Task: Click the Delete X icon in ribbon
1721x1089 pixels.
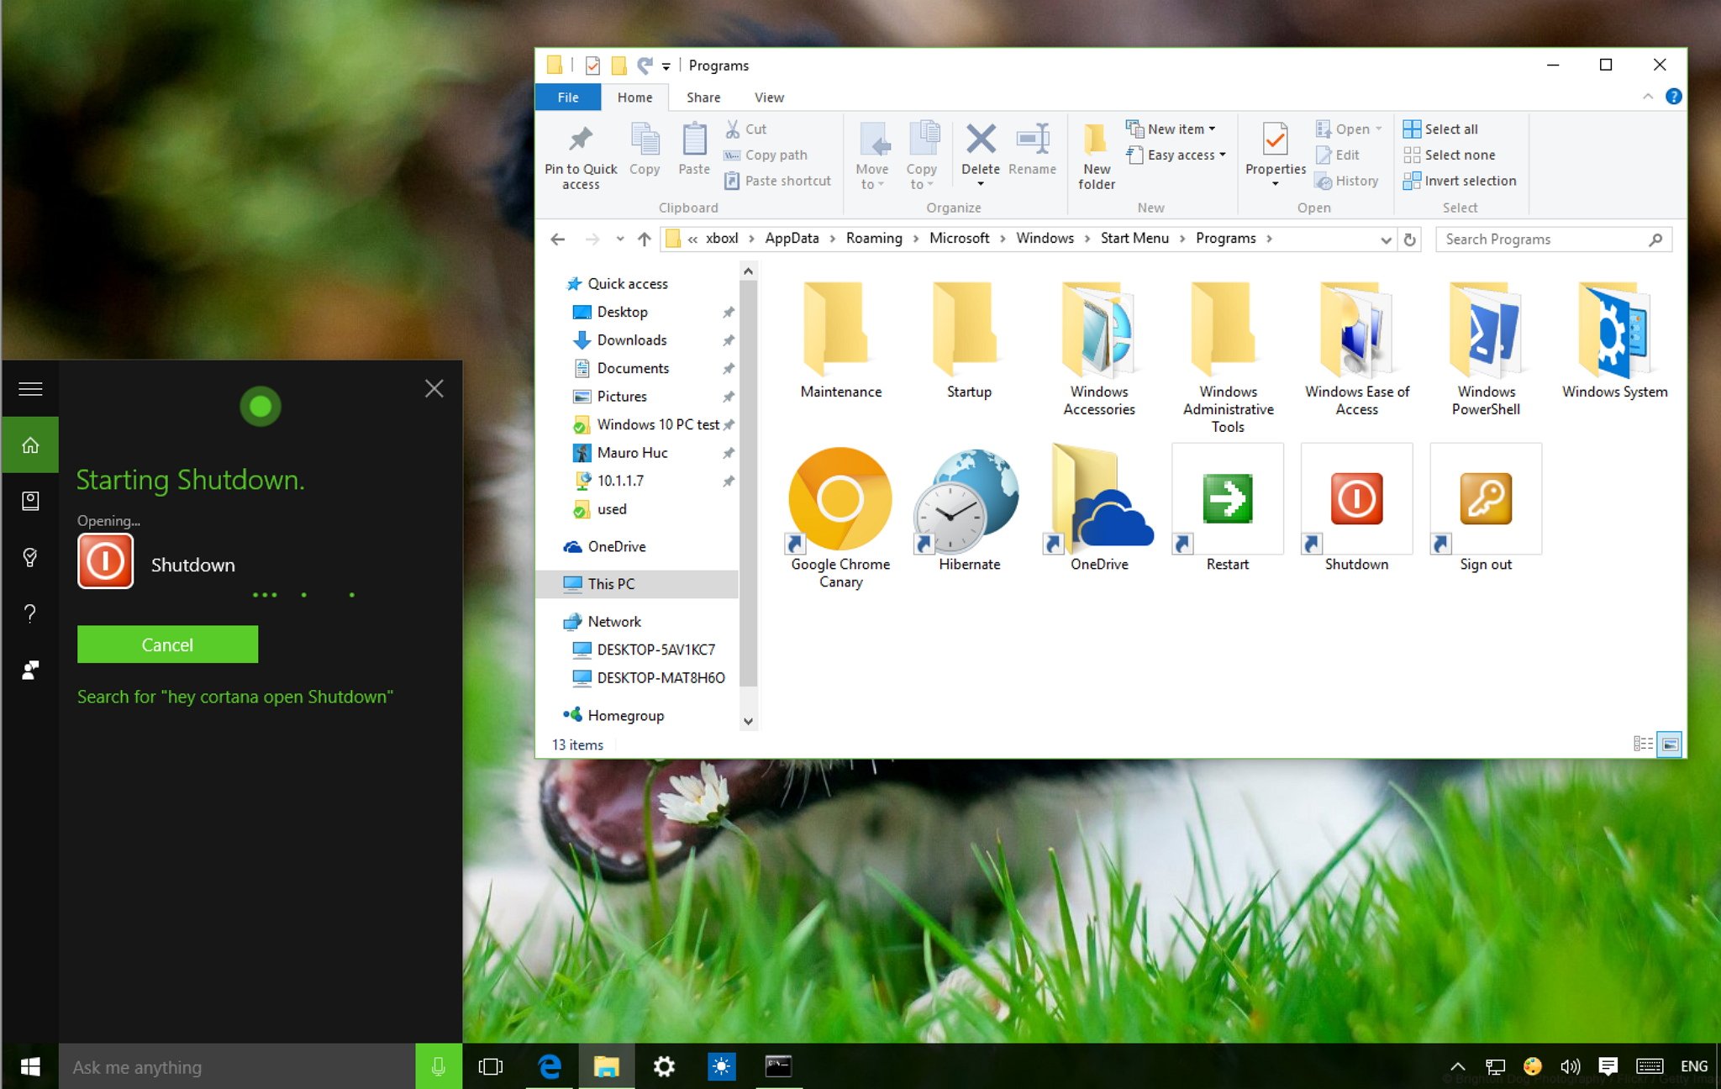Action: click(981, 139)
